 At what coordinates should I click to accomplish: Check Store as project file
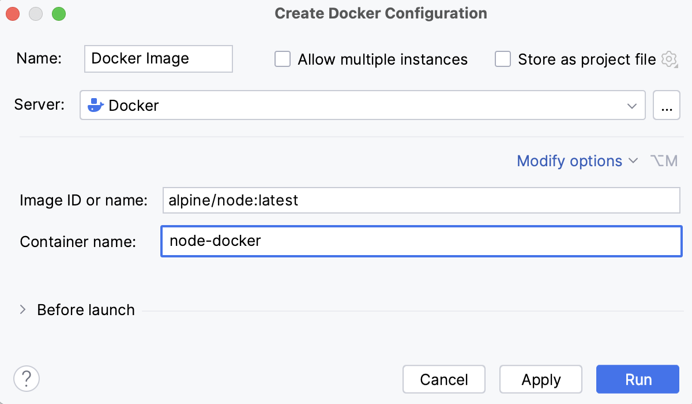coord(503,59)
